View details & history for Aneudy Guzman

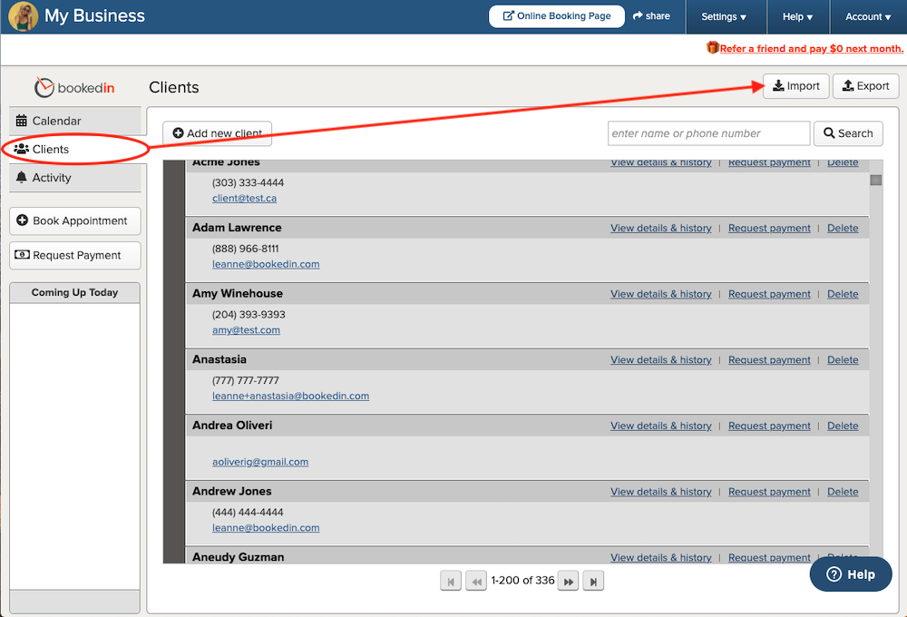click(x=660, y=557)
